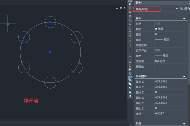This screenshot has height=126, width=190.
Task: Select the Join tool
Action: (x=130, y=57)
